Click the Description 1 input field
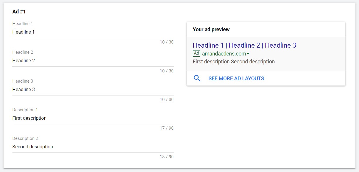Viewport: 359px width, 172px height. click(93, 118)
